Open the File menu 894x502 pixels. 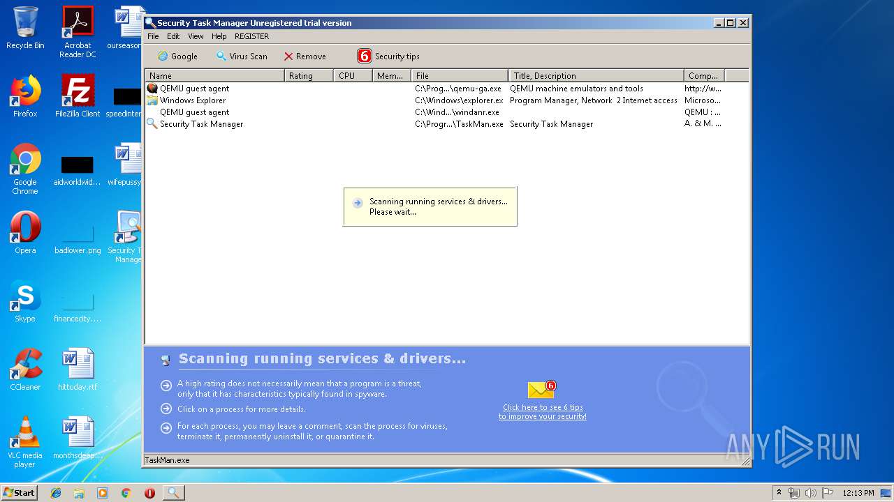tap(153, 36)
